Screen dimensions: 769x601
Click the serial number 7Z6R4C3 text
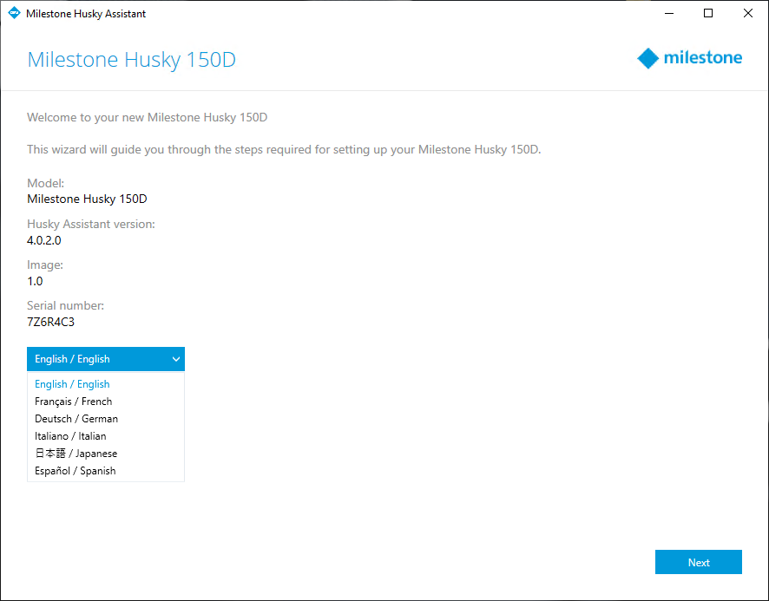[50, 322]
